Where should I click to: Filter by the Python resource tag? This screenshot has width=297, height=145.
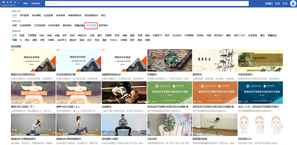coord(114,40)
